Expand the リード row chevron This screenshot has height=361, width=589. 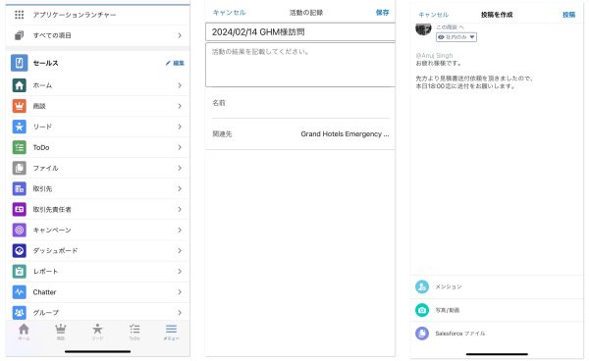click(180, 127)
